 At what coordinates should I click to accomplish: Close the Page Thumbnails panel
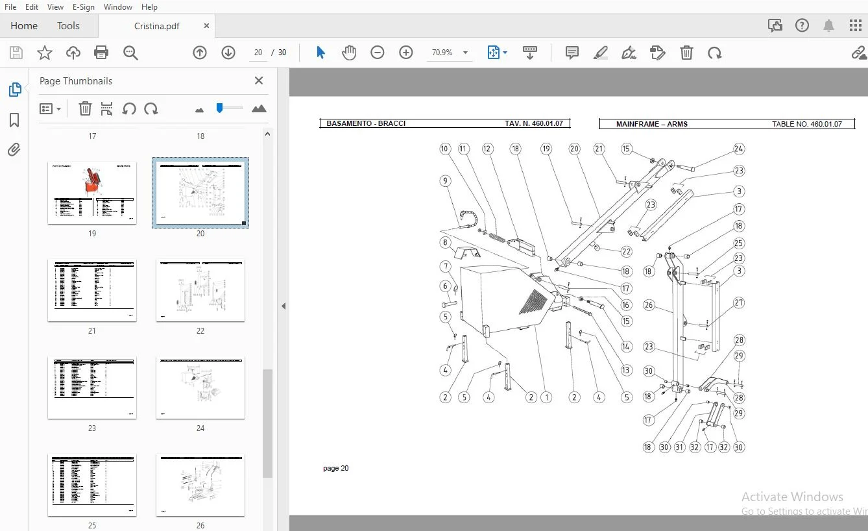click(259, 80)
